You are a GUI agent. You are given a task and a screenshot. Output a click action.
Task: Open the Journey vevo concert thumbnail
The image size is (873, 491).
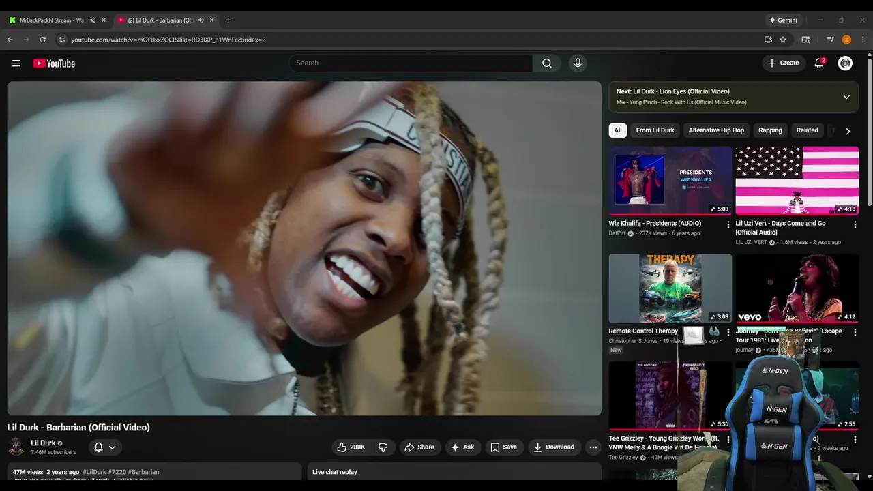(x=797, y=288)
